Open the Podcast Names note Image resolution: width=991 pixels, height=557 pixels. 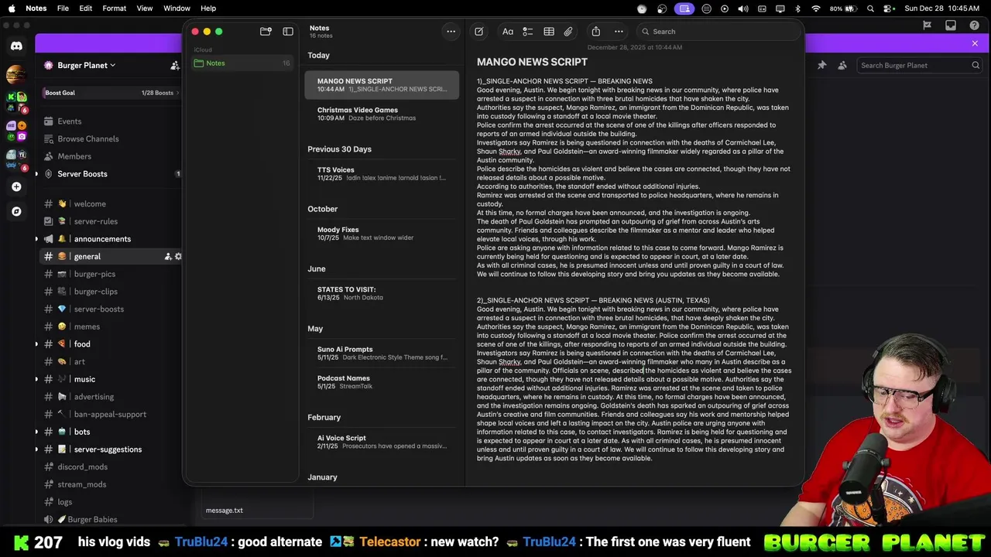click(x=382, y=382)
